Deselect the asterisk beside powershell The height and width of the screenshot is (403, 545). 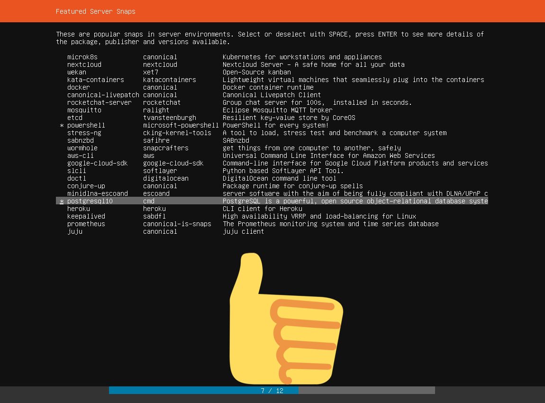62,126
